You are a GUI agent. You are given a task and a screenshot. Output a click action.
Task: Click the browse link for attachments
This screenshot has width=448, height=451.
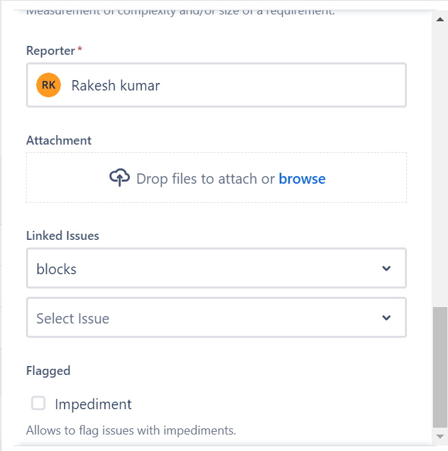[x=302, y=179]
